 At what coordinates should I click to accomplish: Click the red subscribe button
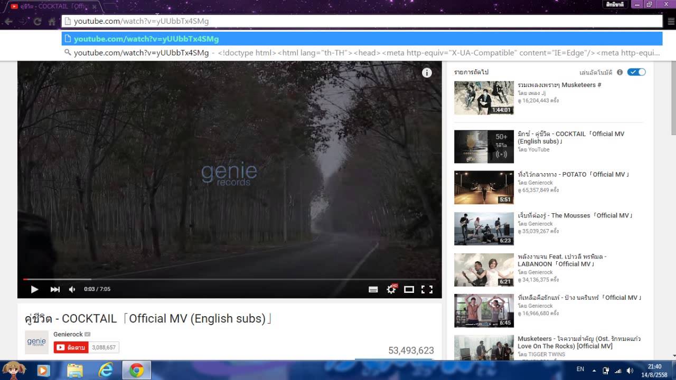point(71,347)
